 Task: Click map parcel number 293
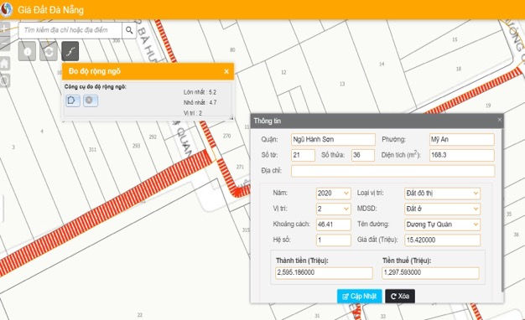[136, 146]
